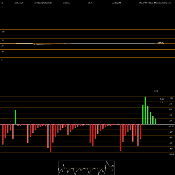This screenshot has height=175, width=175.
Task: Open the mini overview chart at bottom
Action: point(86,168)
